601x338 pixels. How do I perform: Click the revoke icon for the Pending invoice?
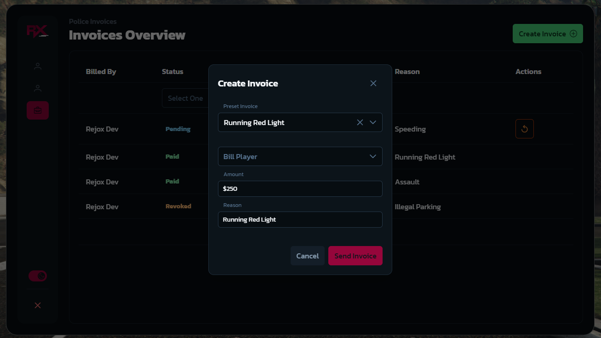524,129
